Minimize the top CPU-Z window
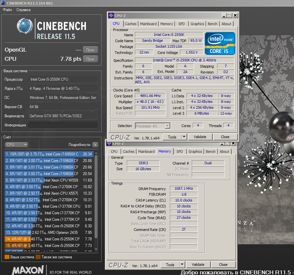 tap(224, 15)
